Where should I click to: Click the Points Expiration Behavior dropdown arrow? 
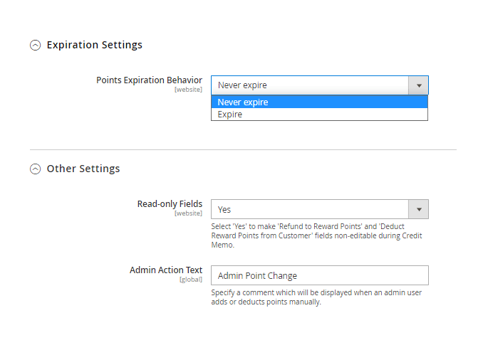tap(419, 85)
